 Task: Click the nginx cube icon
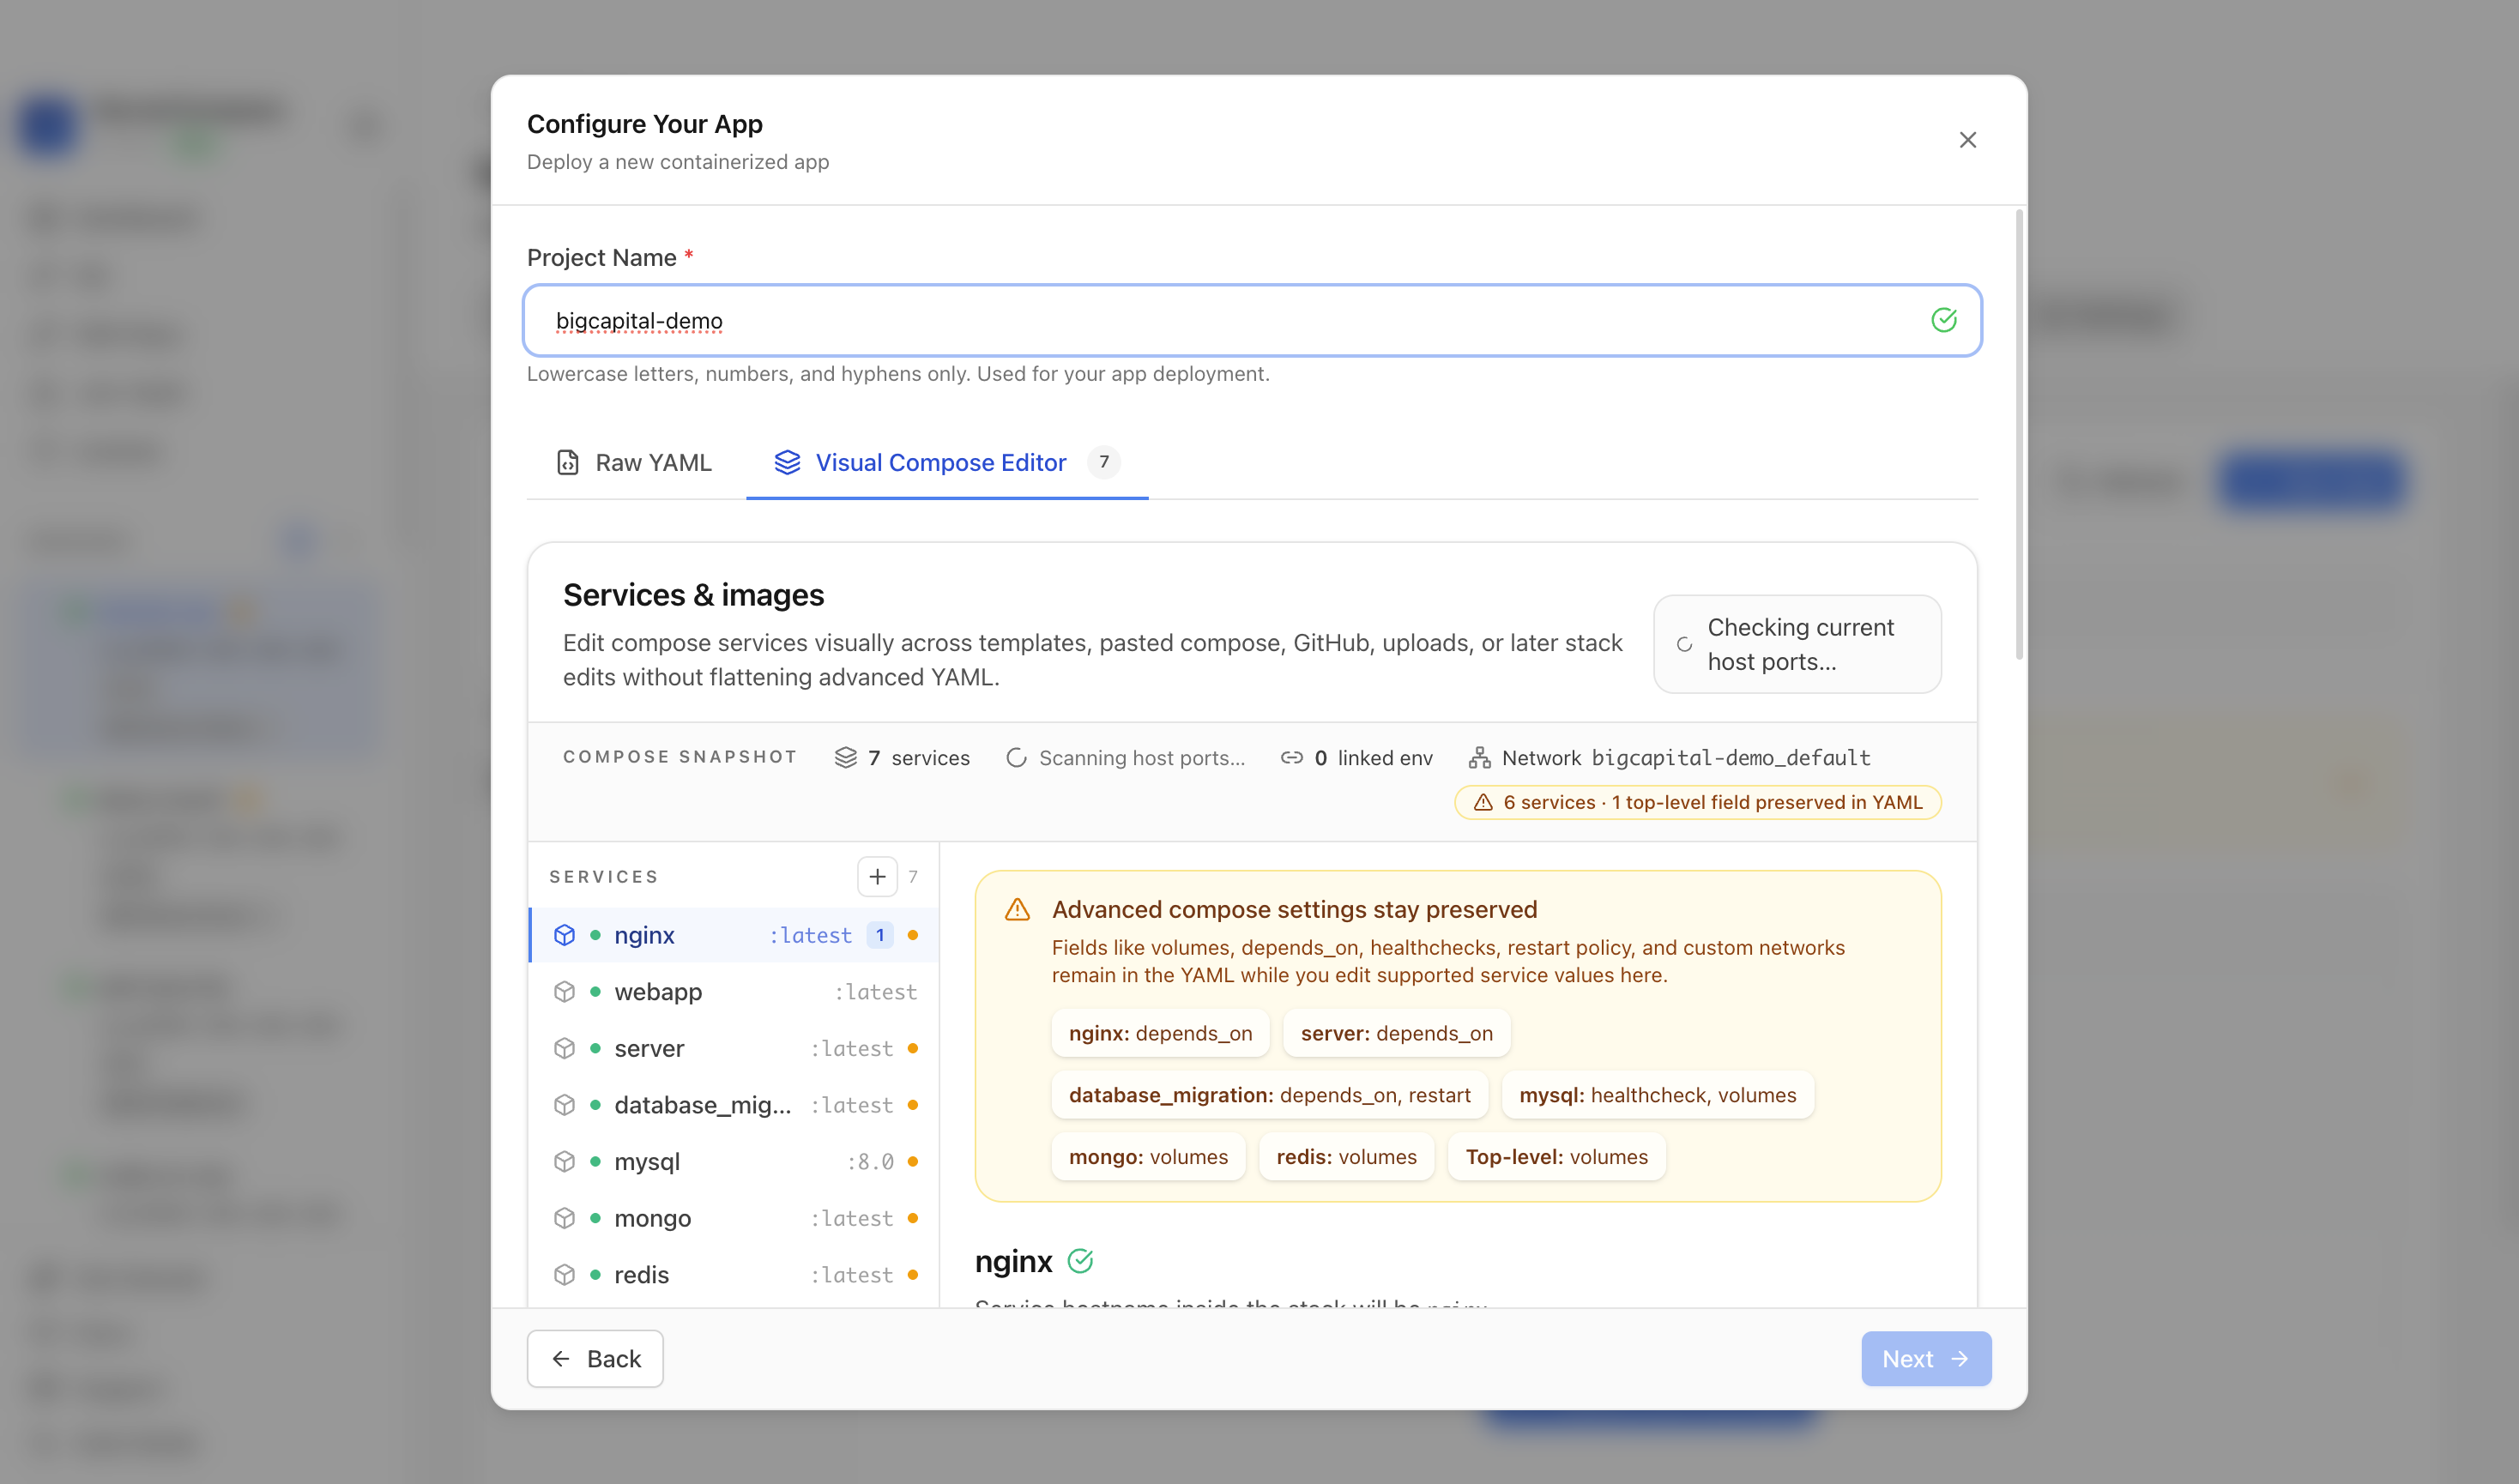pyautogui.click(x=564, y=935)
